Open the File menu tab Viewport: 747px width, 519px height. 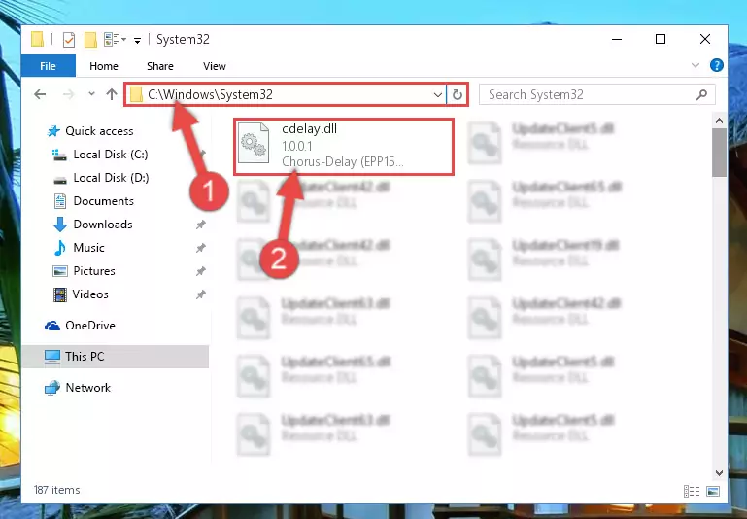click(49, 66)
